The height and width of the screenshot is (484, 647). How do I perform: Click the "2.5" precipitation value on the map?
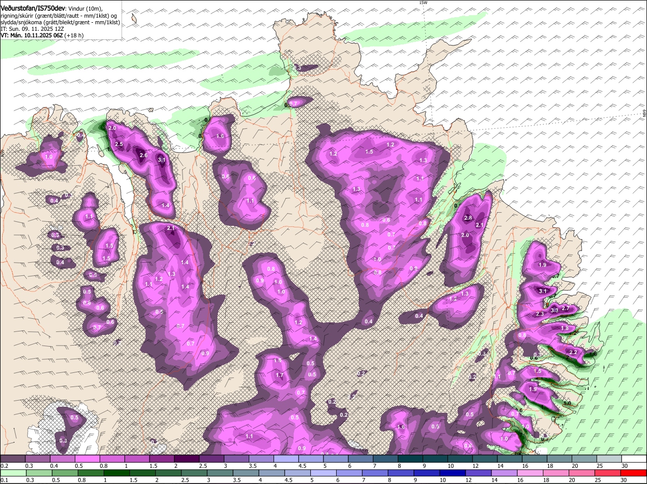pos(119,144)
